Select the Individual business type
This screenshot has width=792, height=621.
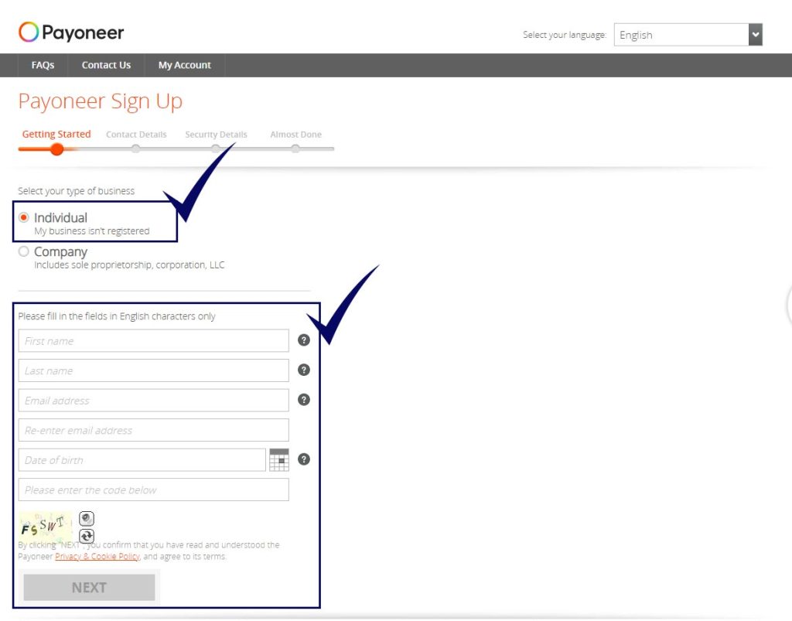click(24, 218)
